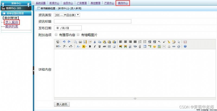This screenshot has height=111, width=217.
Task: Open the editor About/help icon
Action: pyautogui.click(x=185, y=47)
